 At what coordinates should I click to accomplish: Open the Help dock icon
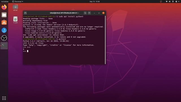[4, 30]
